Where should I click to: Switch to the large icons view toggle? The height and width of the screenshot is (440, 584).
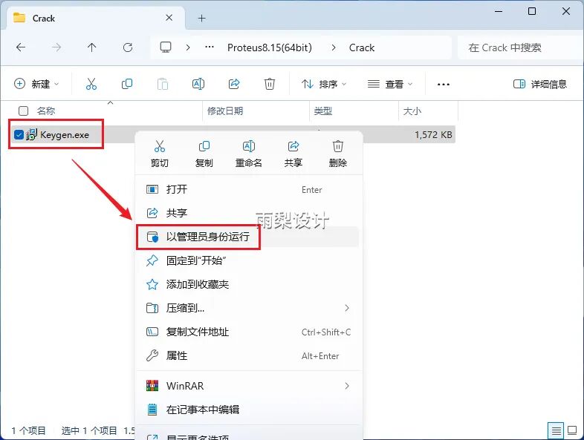pos(574,430)
